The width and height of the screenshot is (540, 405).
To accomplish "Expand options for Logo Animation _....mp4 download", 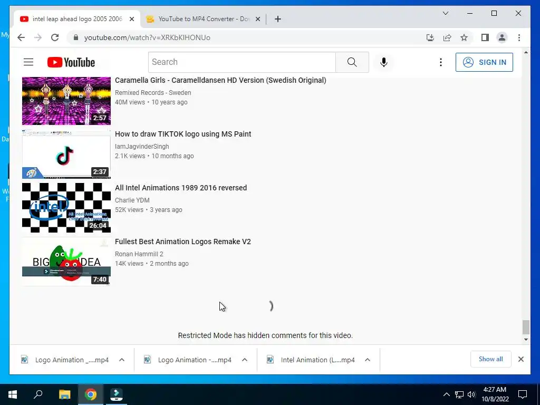I will [122, 360].
